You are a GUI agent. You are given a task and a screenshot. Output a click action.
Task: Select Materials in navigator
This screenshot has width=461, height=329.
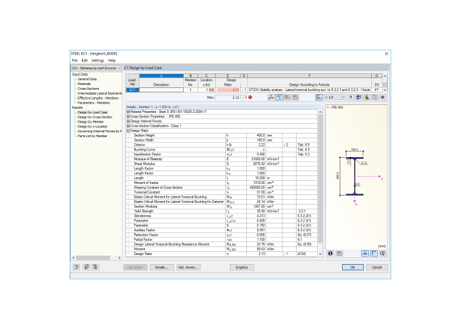[x=84, y=84]
